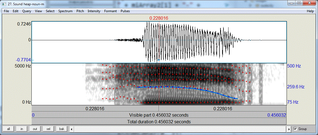Click the scrollbar left arrow
Screen dimensions: 318x135
(71, 129)
